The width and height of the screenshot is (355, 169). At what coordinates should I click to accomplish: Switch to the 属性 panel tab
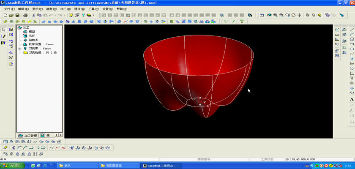46,135
